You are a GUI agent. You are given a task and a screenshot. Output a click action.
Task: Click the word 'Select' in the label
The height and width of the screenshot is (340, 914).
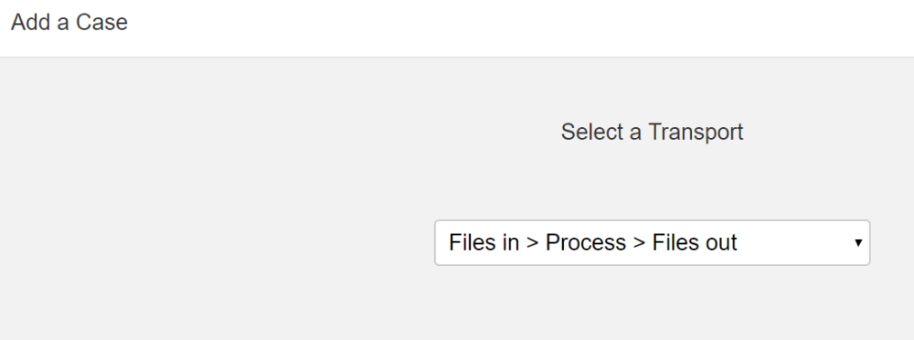point(592,132)
